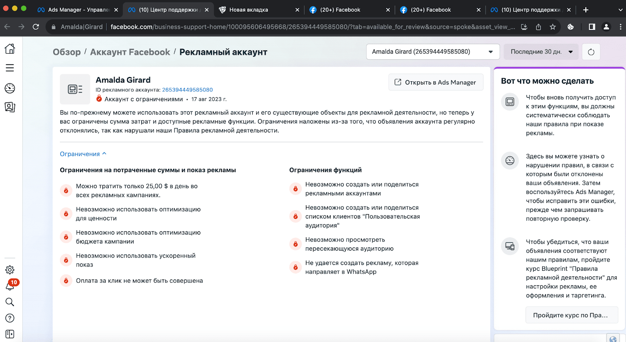Open new browser tab with plus
Image resolution: width=626 pixels, height=342 pixels.
[x=586, y=10]
